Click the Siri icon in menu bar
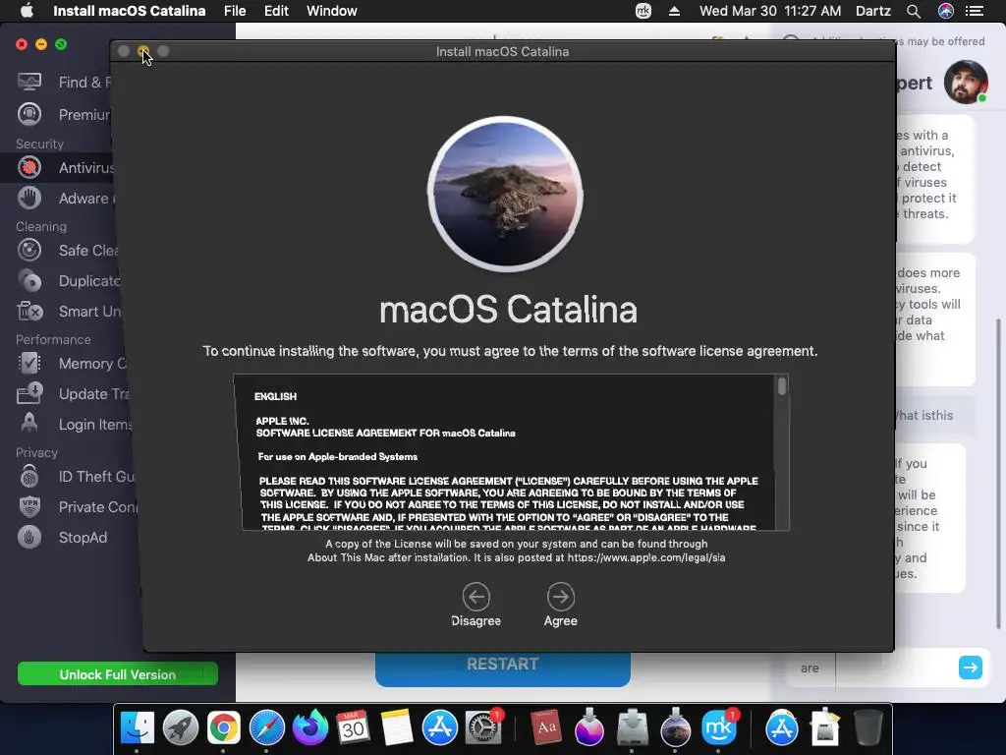Image resolution: width=1006 pixels, height=755 pixels. 946,11
